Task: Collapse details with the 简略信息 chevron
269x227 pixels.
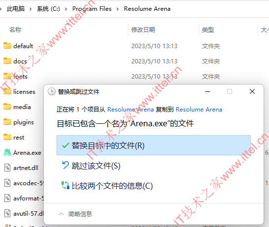Action: tap(61, 214)
